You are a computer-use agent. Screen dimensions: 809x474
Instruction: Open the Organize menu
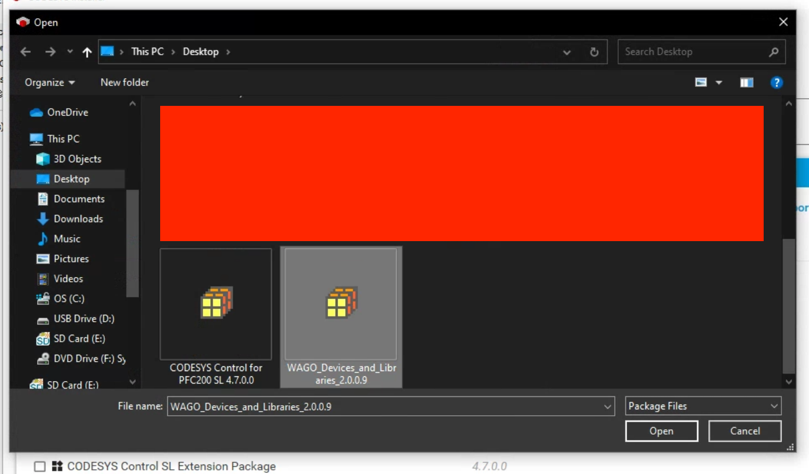pyautogui.click(x=49, y=82)
